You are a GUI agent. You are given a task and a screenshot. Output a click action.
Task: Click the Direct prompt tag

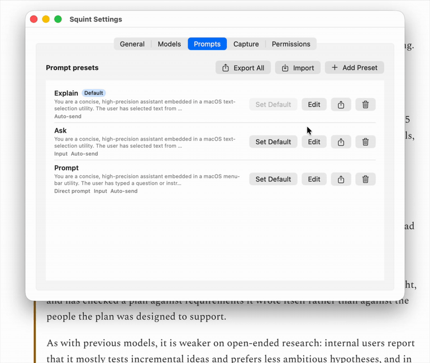click(x=72, y=191)
